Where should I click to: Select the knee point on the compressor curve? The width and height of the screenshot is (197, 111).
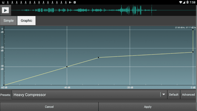tap(98, 57)
